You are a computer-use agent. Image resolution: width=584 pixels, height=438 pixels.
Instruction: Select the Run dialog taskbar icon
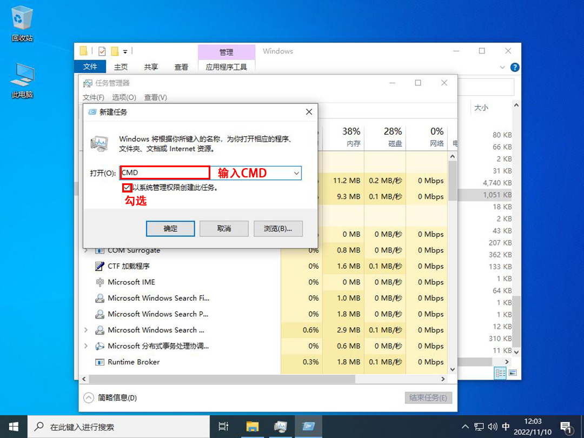point(308,427)
